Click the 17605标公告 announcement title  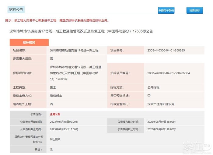81,31
